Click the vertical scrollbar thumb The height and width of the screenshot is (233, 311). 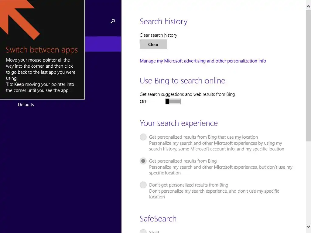(308, 75)
